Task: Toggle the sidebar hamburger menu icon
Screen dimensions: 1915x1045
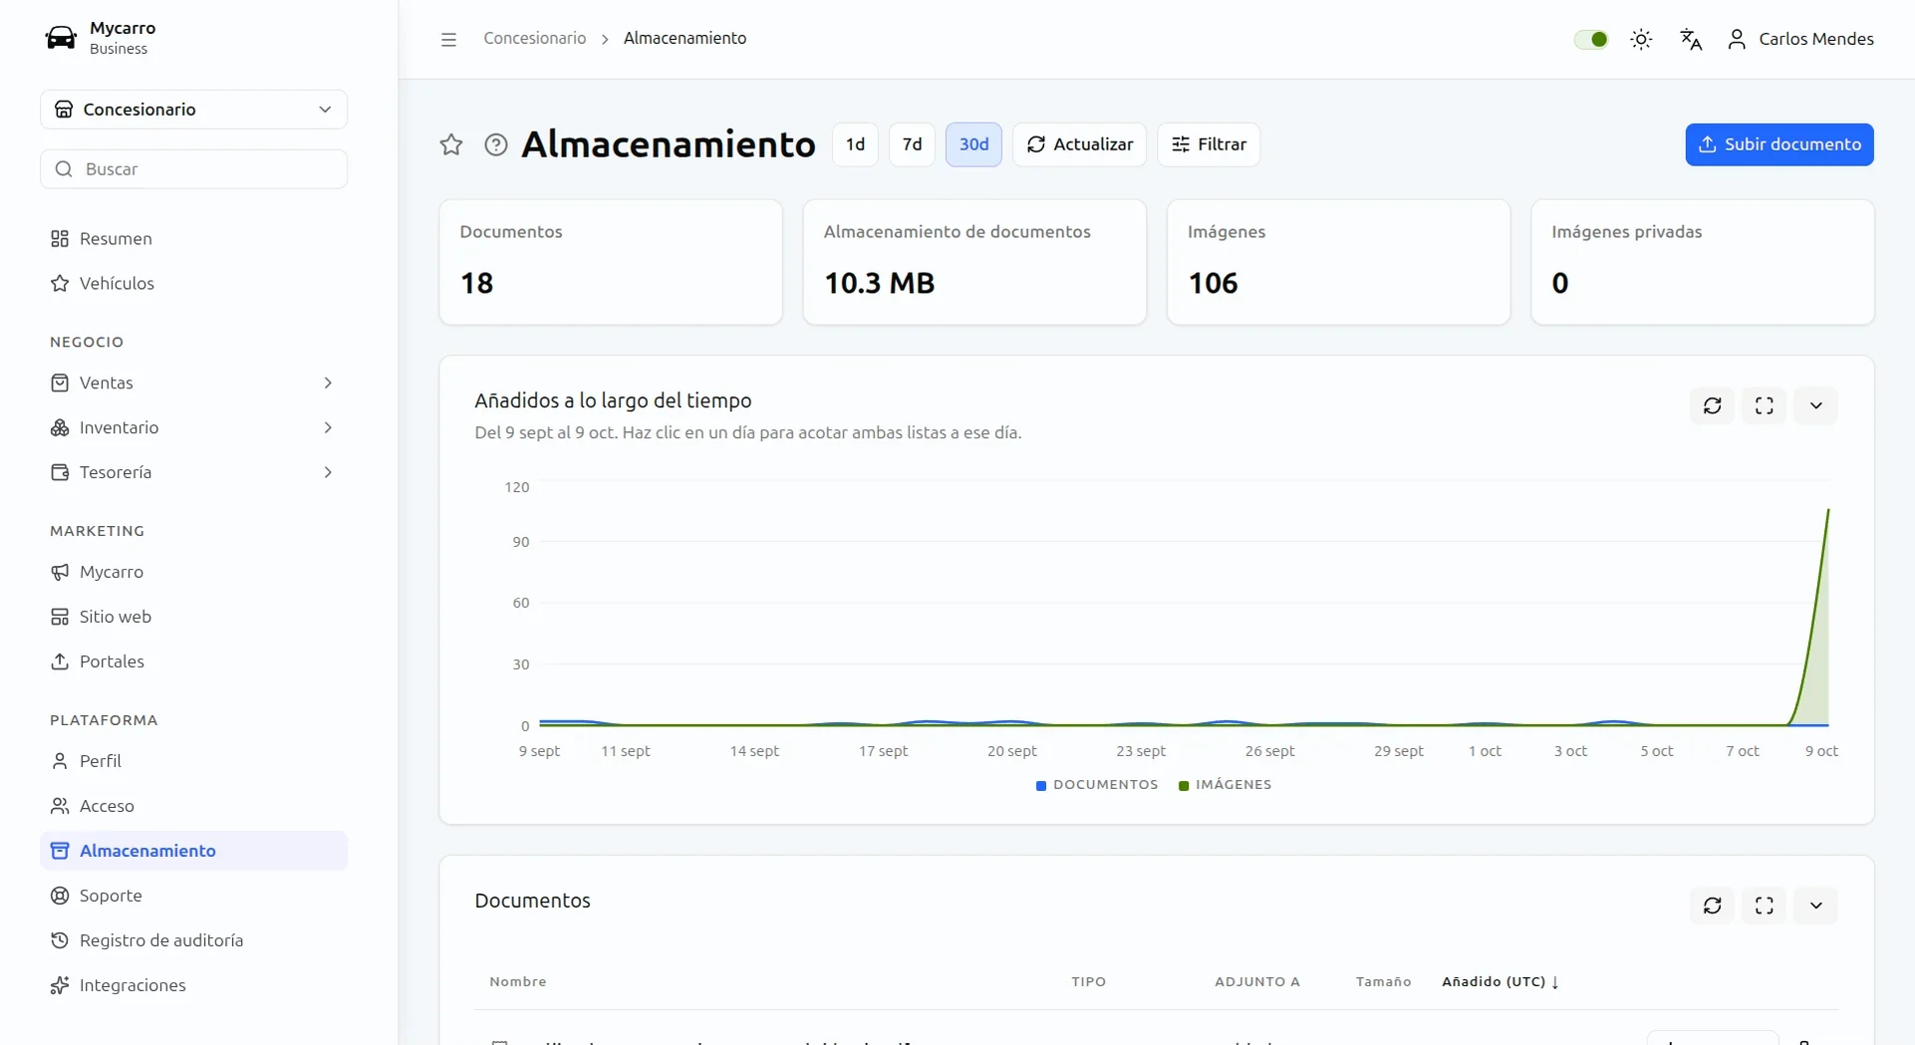Action: [x=448, y=39]
